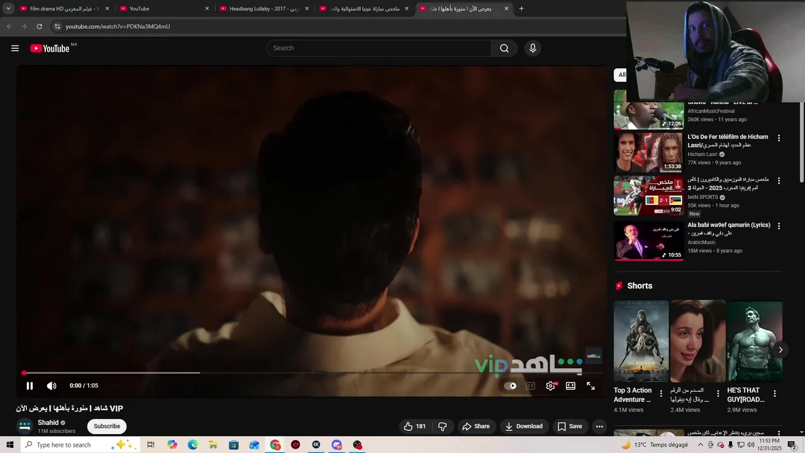Viewport: 805px width, 453px height.
Task: Open the 13°C weather widget
Action: coord(655,445)
